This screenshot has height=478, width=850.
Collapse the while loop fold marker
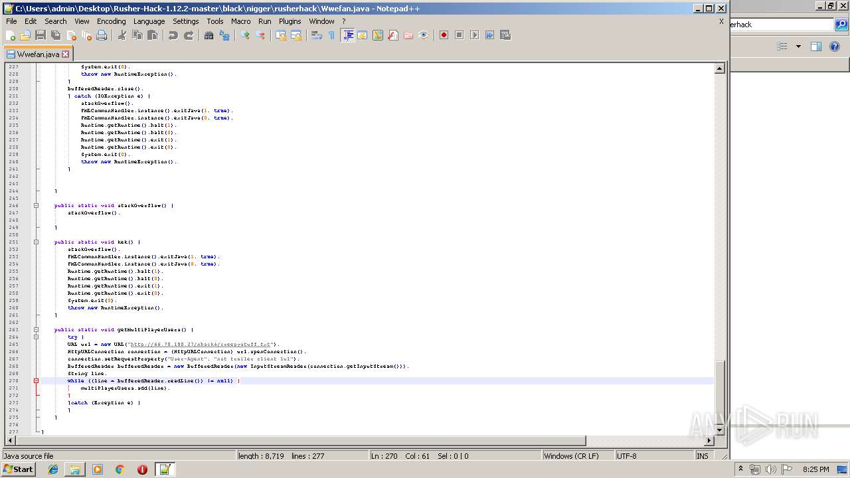(36, 381)
